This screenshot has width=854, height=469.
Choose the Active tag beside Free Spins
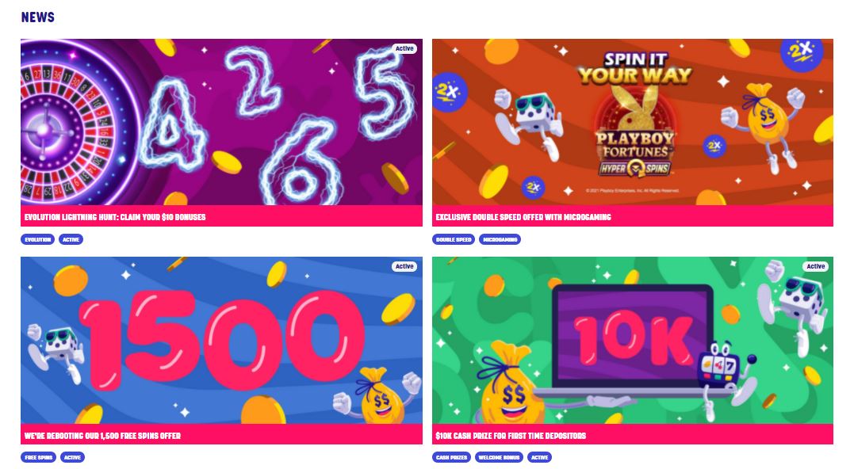72,458
